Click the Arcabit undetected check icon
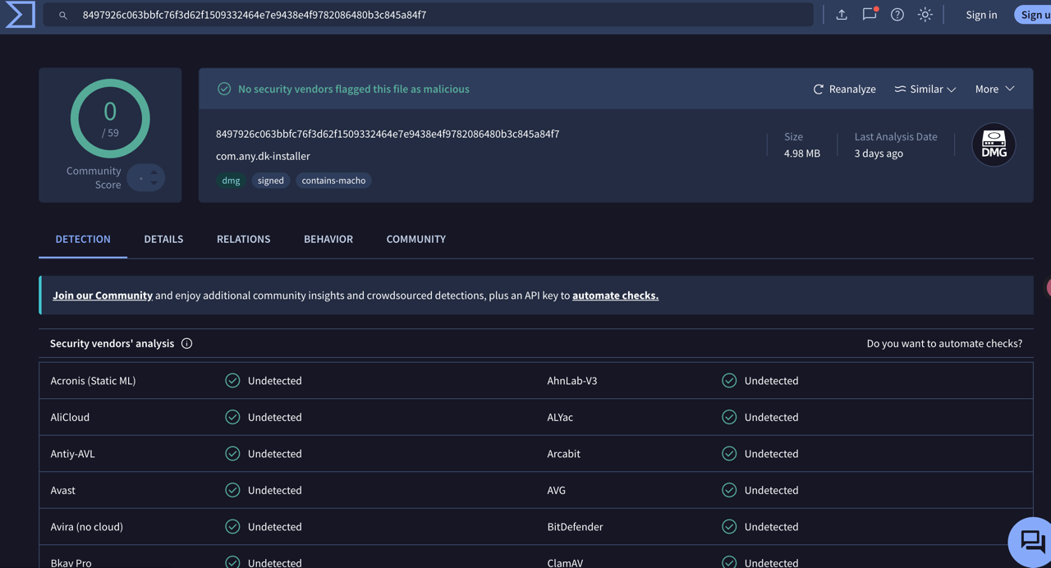 pyautogui.click(x=729, y=454)
